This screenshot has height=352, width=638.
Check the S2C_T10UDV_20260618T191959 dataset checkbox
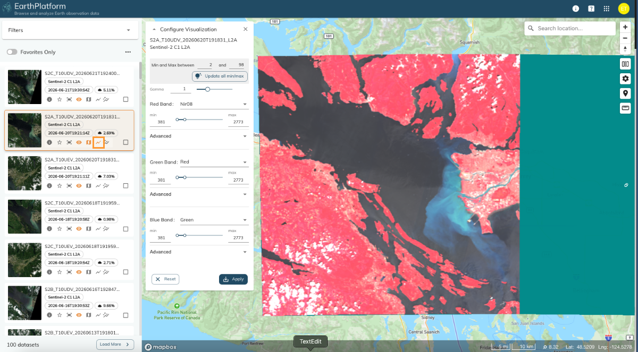[125, 229]
